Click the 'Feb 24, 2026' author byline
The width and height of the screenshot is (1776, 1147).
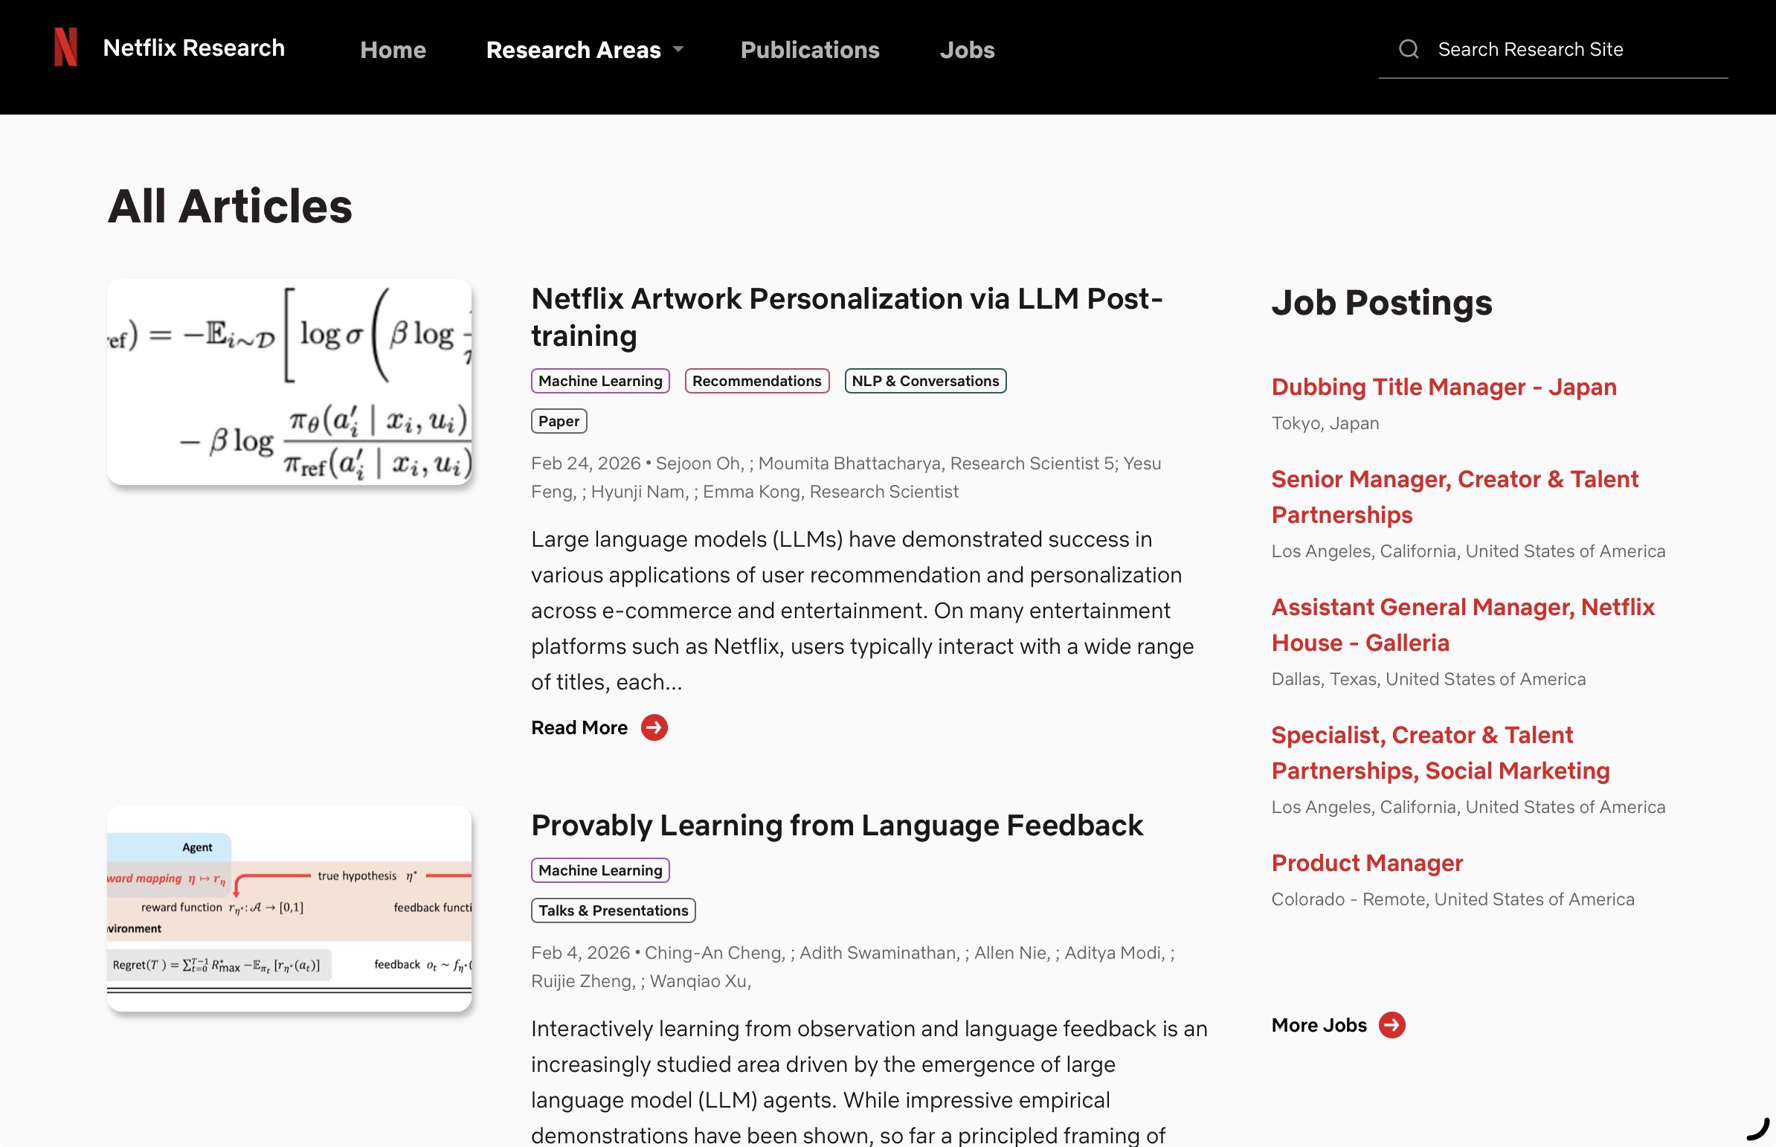[846, 478]
